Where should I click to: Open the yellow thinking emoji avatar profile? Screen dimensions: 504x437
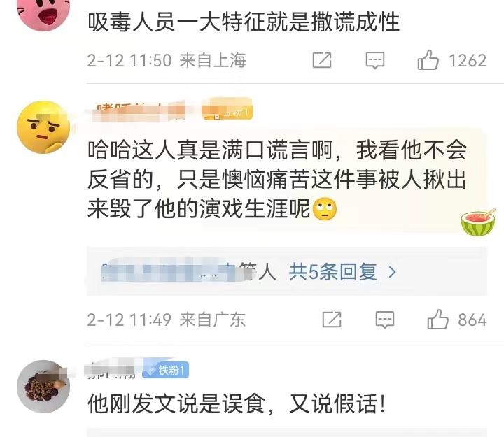[43, 127]
